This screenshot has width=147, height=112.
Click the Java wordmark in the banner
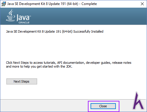(x=24, y=17)
